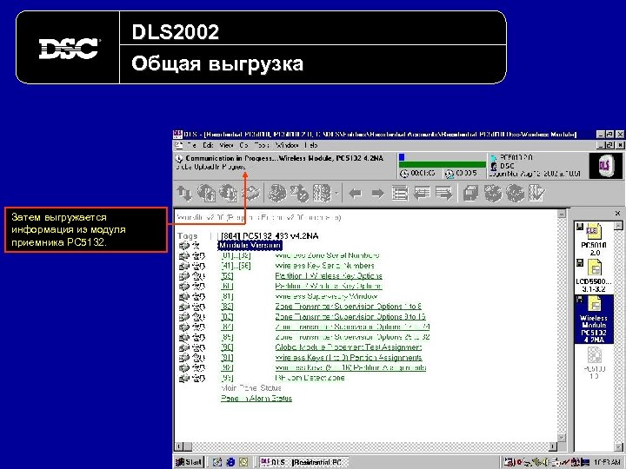Click the keypad grid toolbar icon
626x469 pixels.
[x=323, y=194]
